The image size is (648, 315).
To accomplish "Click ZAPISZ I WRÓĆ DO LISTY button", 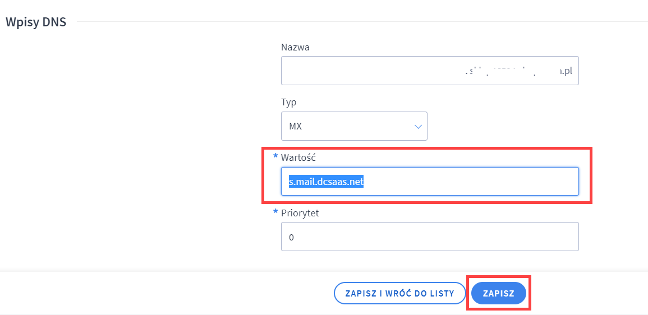I will [399, 294].
